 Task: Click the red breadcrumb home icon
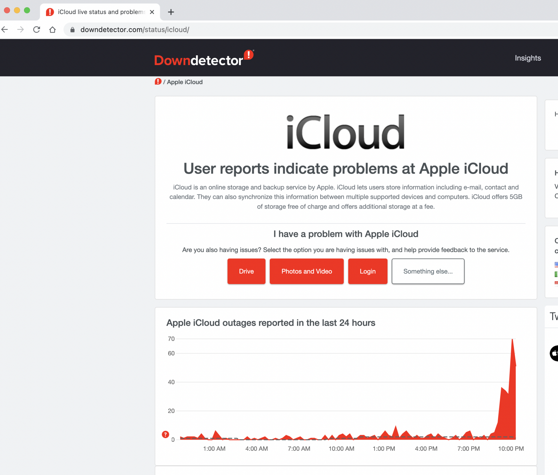tap(158, 82)
